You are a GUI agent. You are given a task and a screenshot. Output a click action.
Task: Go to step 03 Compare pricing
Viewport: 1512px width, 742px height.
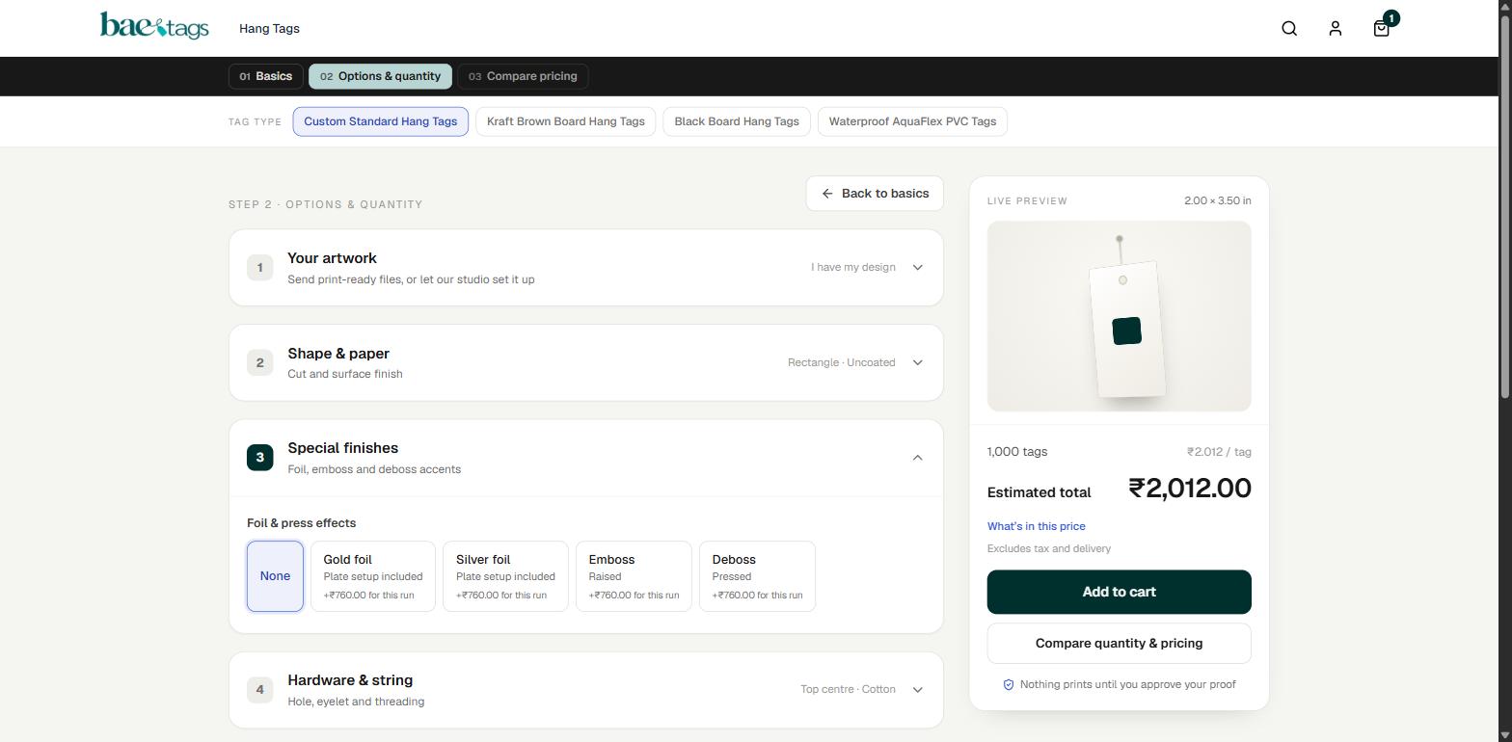coord(523,76)
